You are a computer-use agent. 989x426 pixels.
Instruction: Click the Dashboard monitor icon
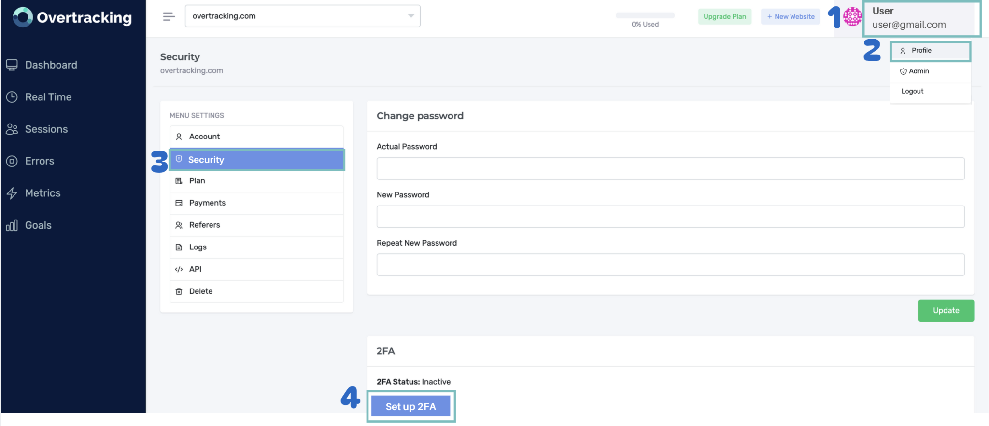(x=12, y=65)
